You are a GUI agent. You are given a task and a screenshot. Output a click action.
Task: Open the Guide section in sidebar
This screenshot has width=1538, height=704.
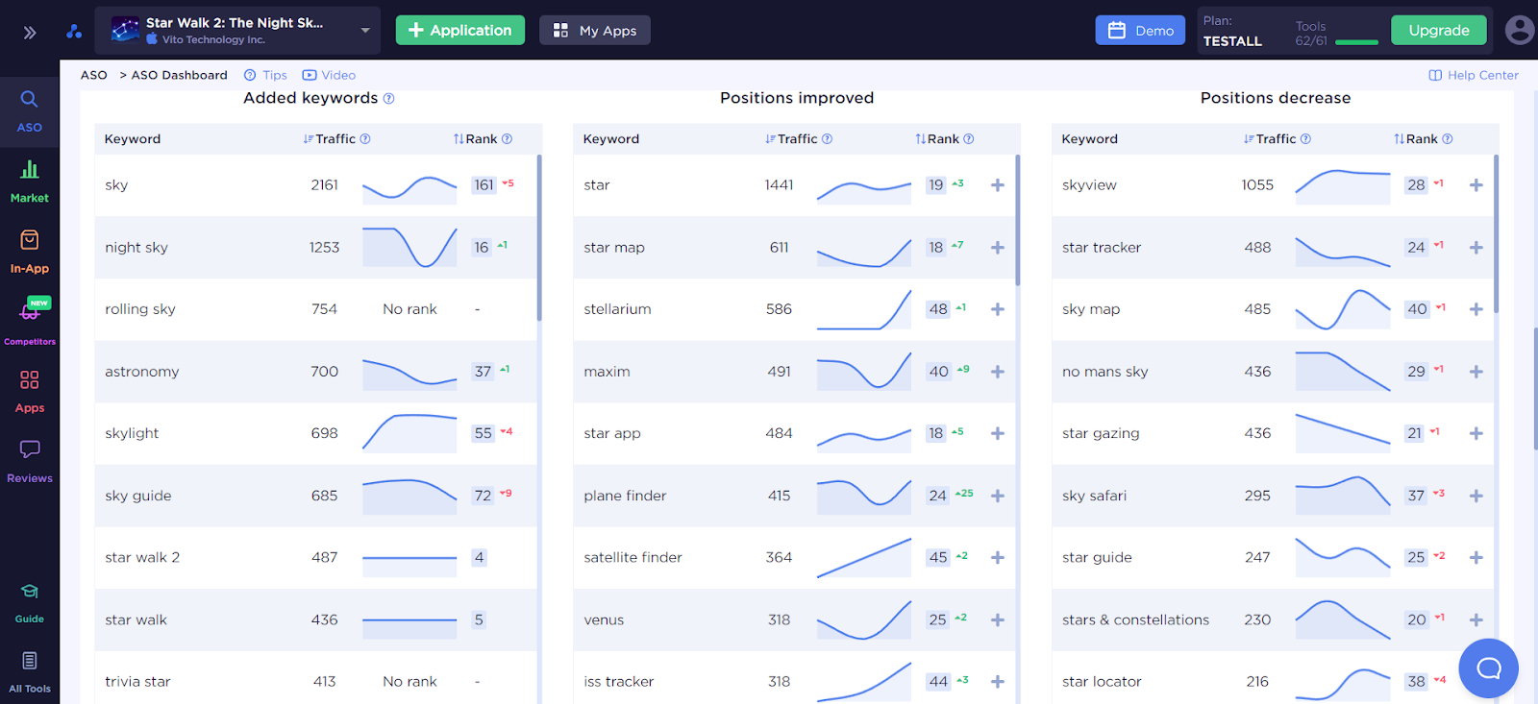click(x=30, y=603)
